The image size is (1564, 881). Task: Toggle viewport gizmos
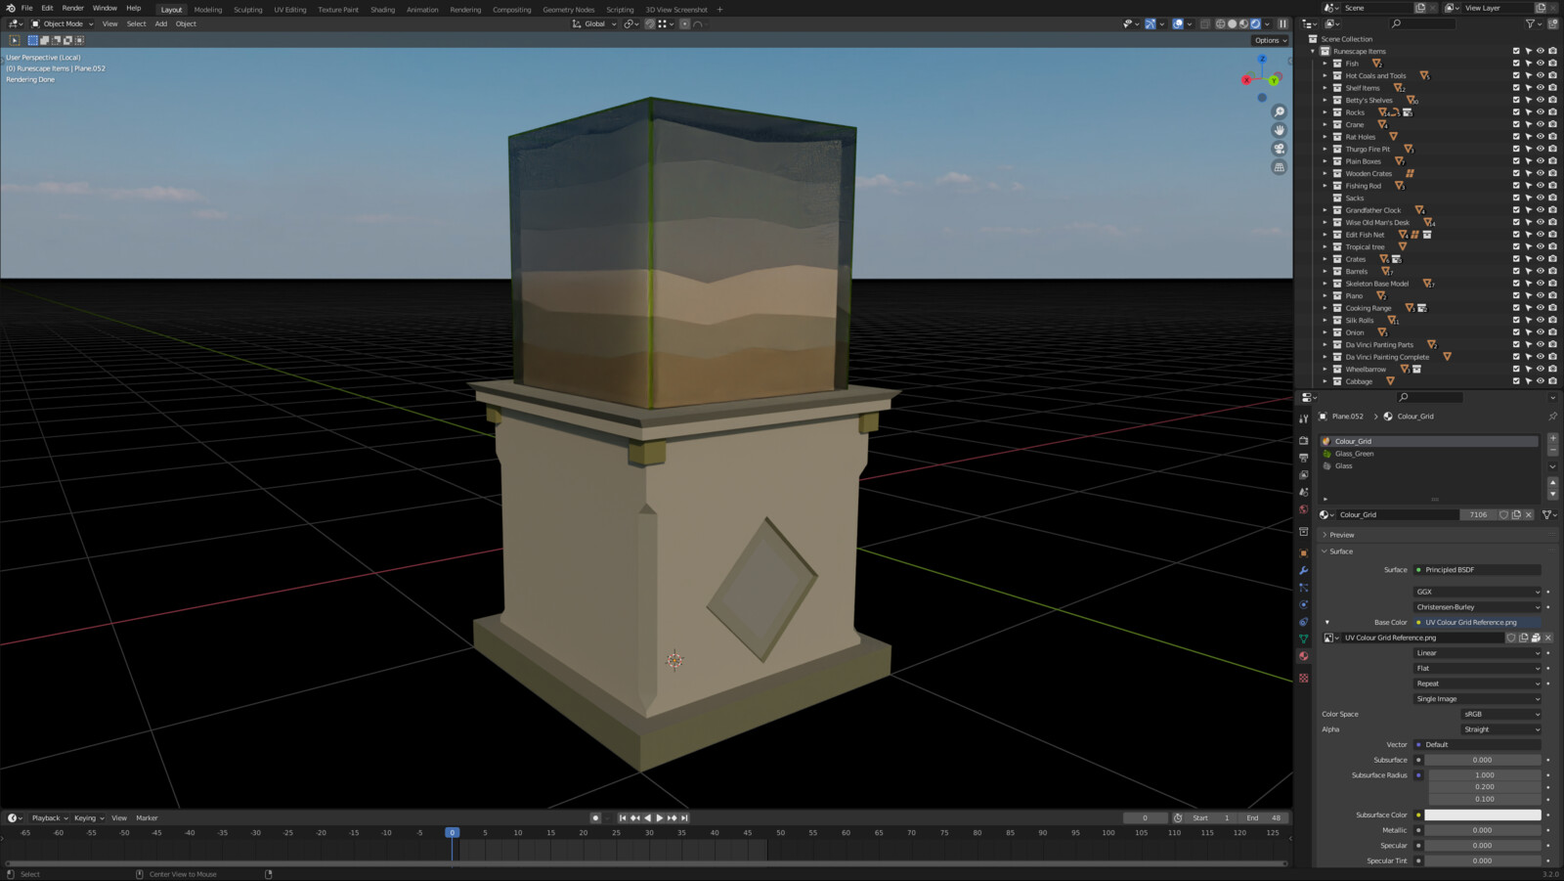coord(1151,24)
